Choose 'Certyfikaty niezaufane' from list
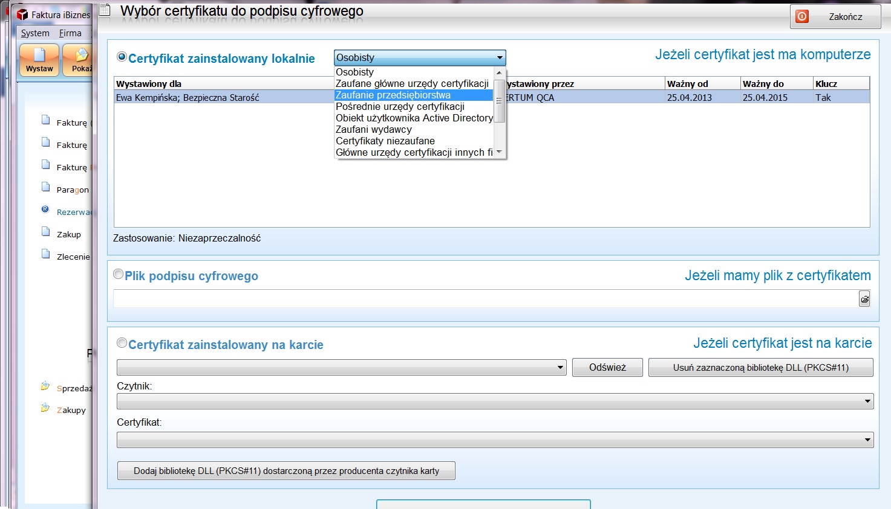 click(x=385, y=141)
